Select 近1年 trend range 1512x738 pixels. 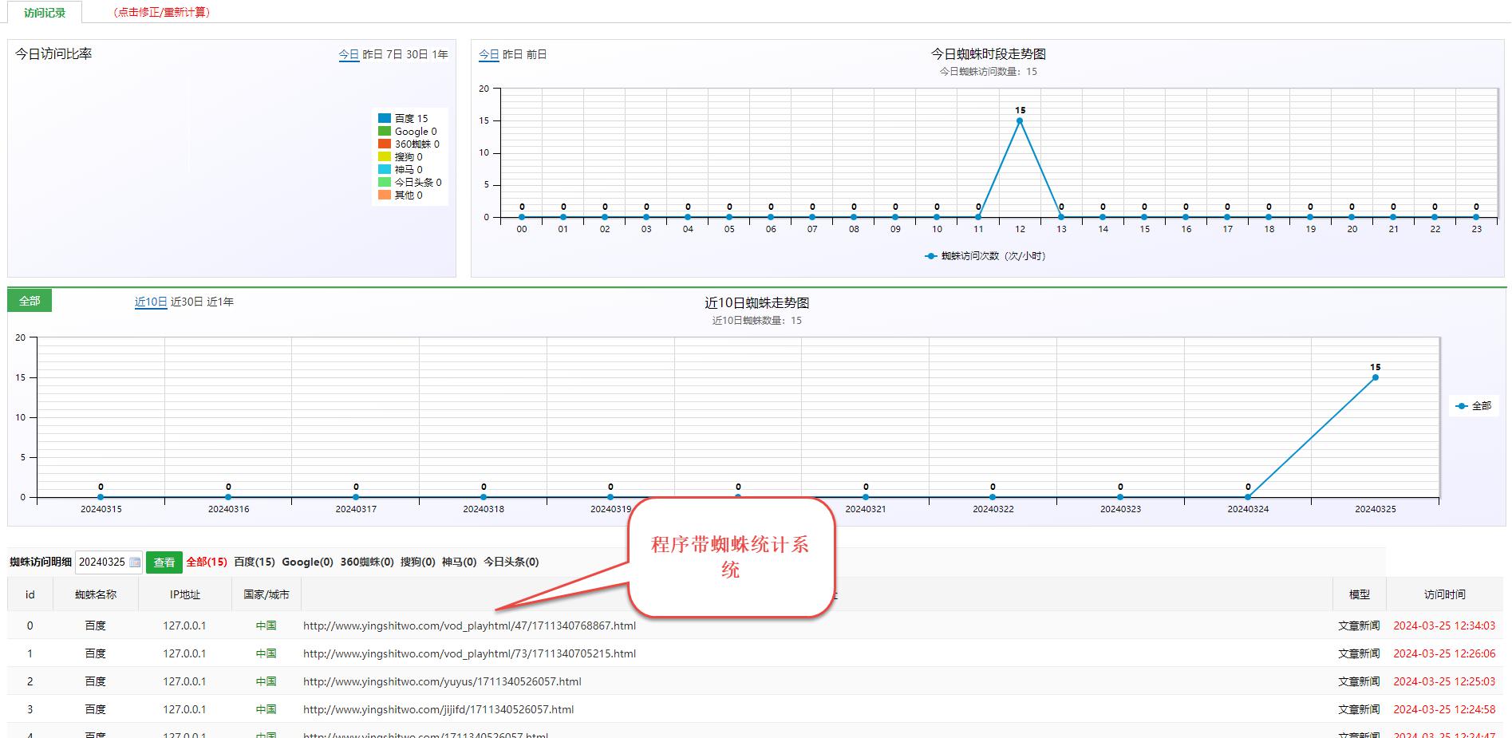click(220, 302)
